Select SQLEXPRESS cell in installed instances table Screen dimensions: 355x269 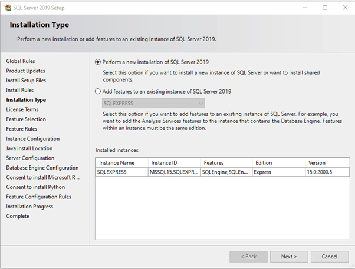tap(122, 172)
